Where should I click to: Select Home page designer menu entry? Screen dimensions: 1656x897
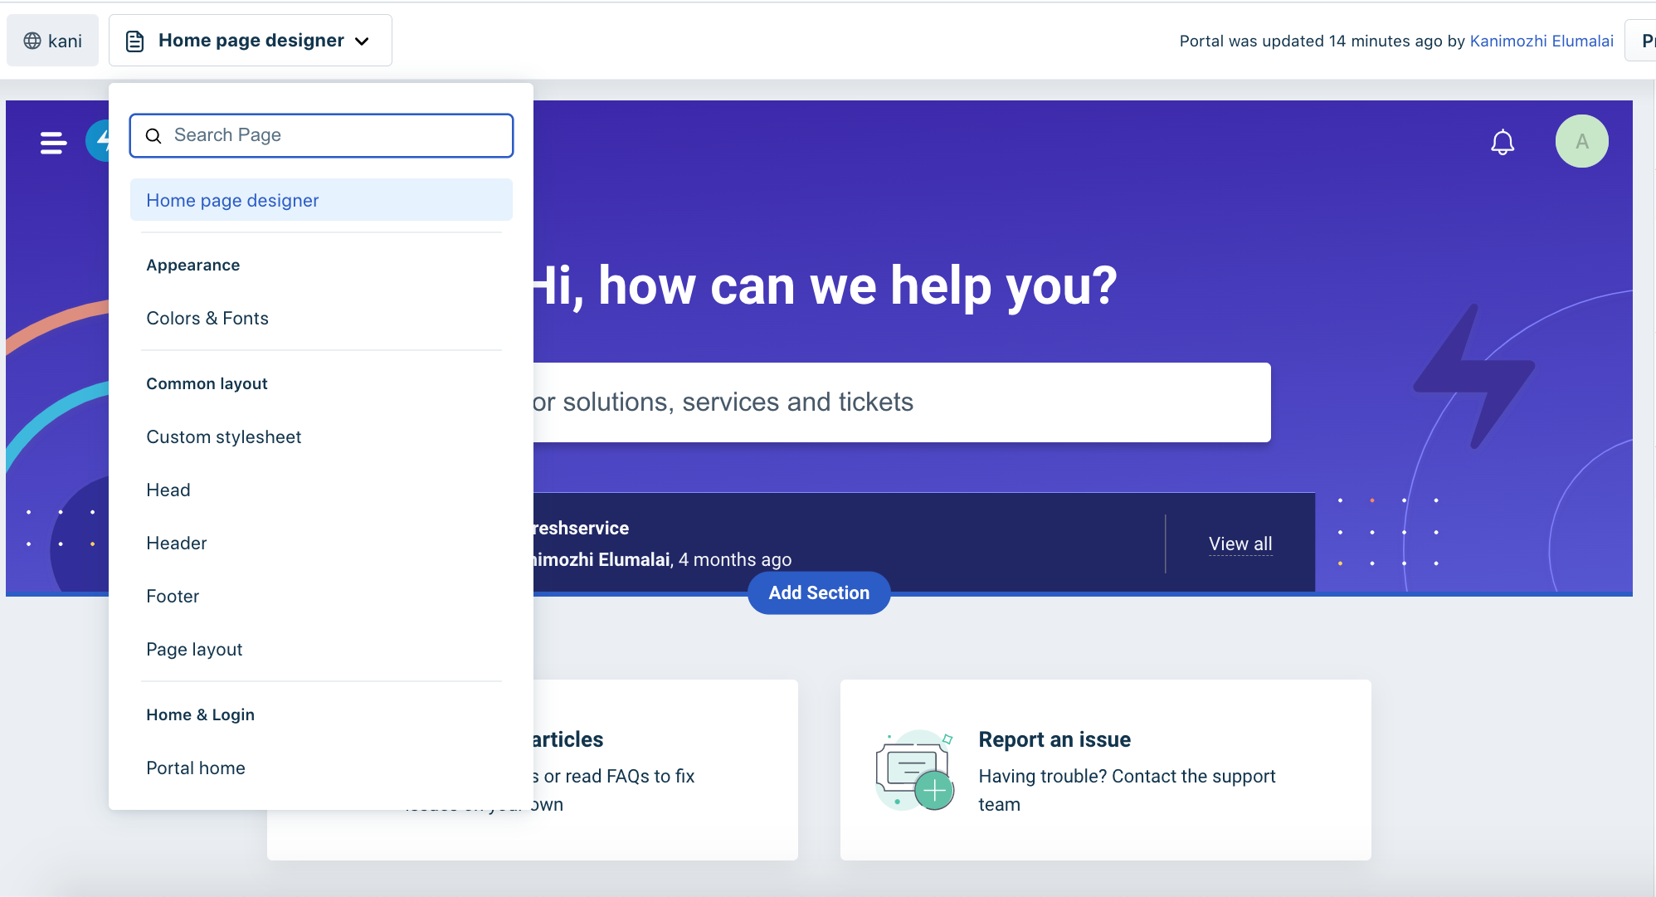(232, 200)
